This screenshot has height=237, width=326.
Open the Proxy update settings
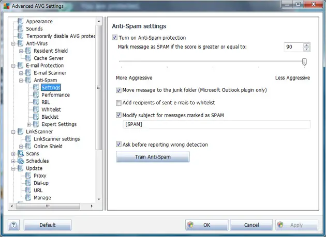[x=40, y=176]
